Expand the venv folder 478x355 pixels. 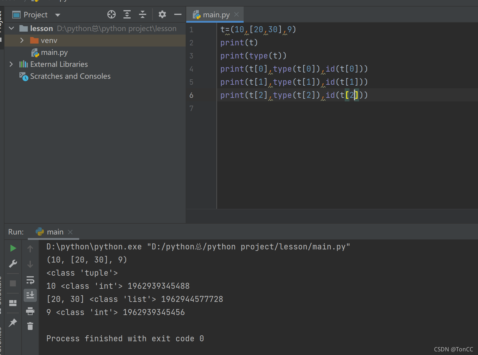(x=22, y=40)
